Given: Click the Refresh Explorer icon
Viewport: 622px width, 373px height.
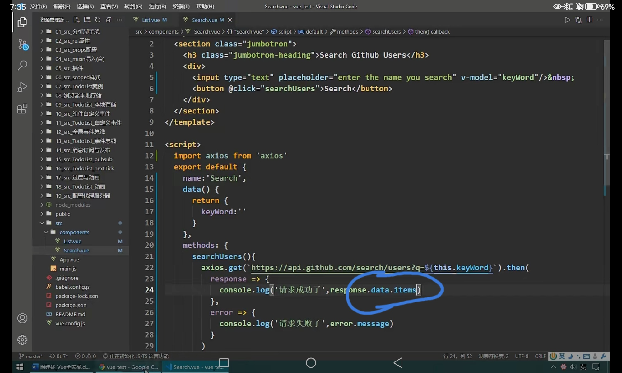Looking at the screenshot, I should tap(98, 20).
